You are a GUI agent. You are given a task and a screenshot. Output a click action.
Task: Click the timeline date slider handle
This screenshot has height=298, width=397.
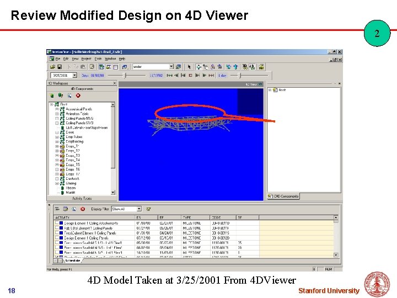click(x=125, y=75)
